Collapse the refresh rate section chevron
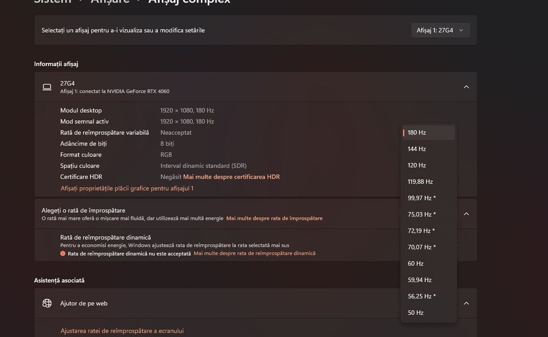Image resolution: width=548 pixels, height=337 pixels. coord(466,214)
